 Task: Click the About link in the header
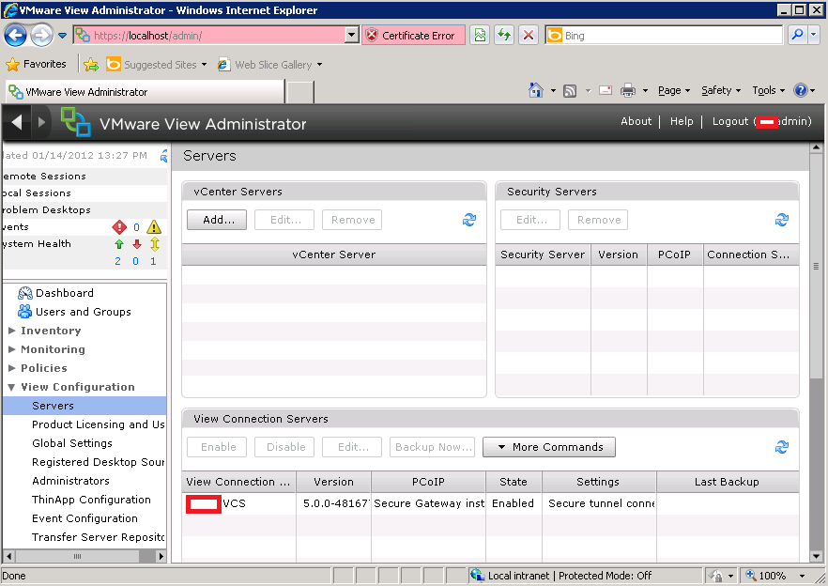636,121
